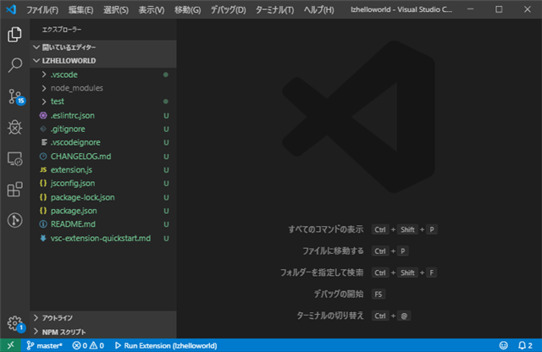
Task: Click Run Extension (lzhelloworld) in status bar
Action: pos(166,345)
